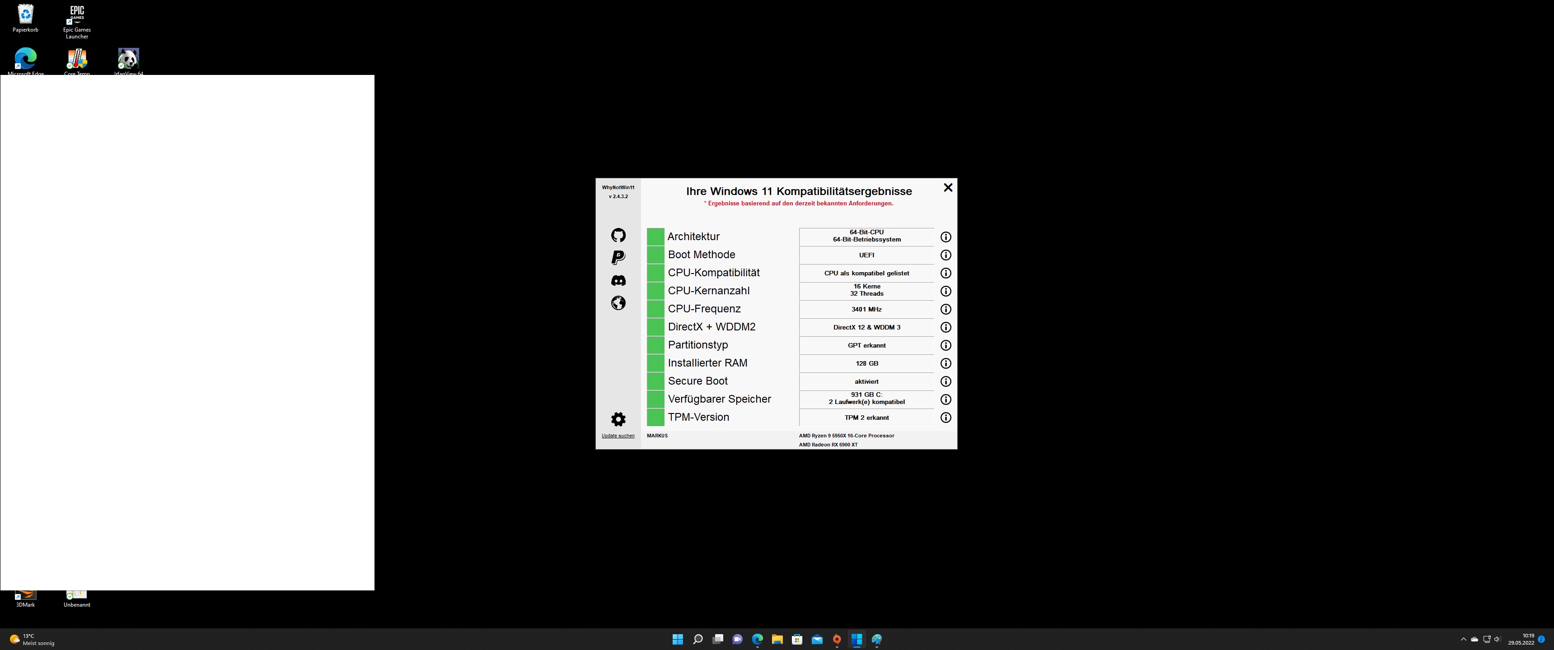Show info for Architektur row
Image resolution: width=1554 pixels, height=650 pixels.
pyautogui.click(x=946, y=237)
